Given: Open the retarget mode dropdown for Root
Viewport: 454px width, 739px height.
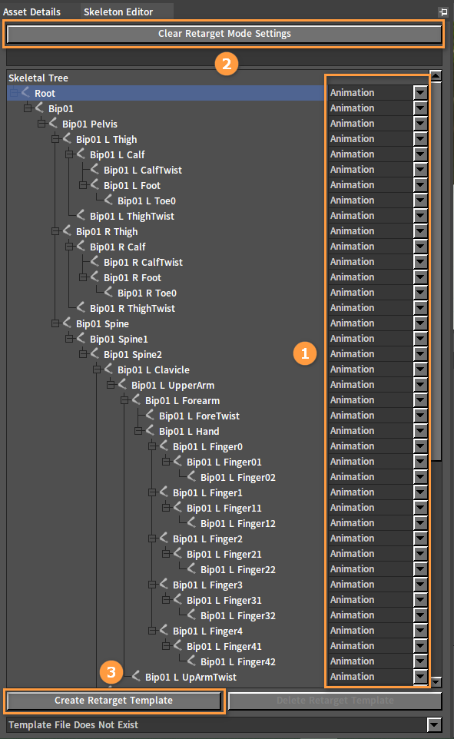Looking at the screenshot, I should tap(420, 93).
